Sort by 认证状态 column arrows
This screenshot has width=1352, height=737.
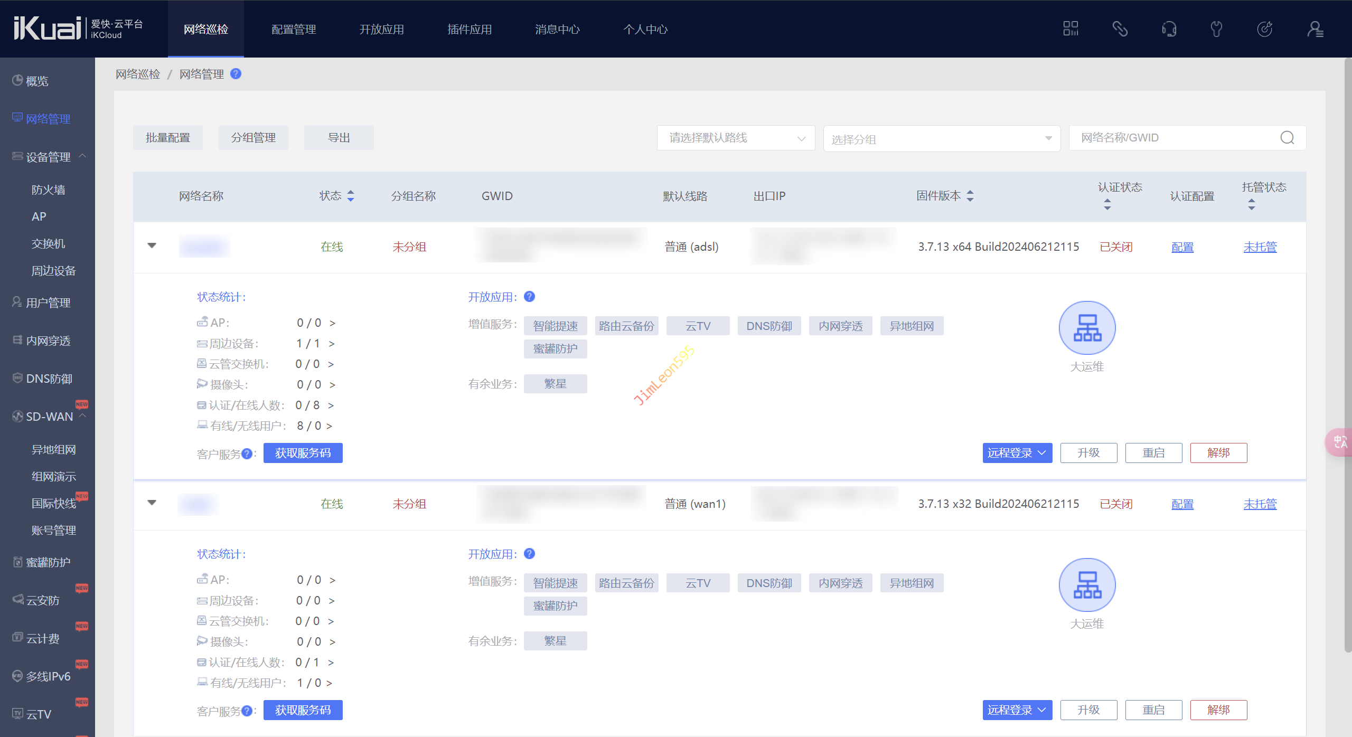coord(1107,204)
